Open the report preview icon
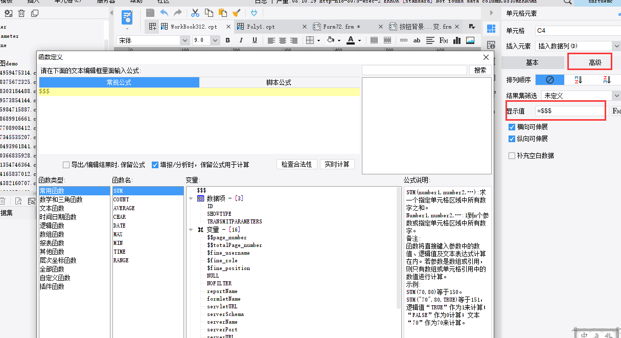 coord(127,18)
